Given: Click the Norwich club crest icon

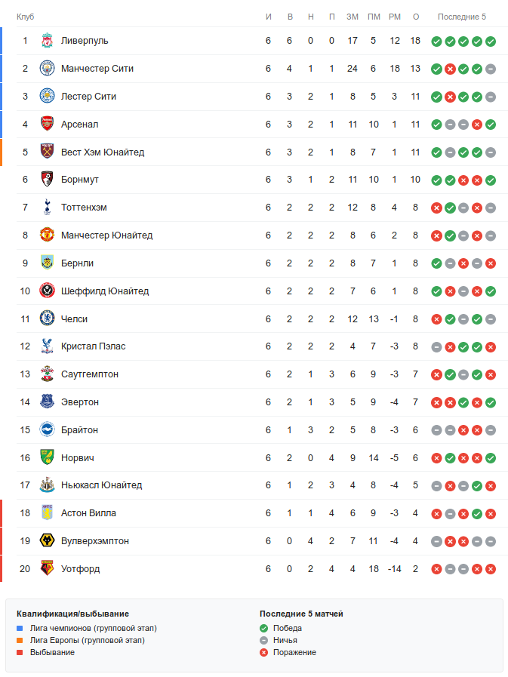Looking at the screenshot, I should [x=47, y=458].
